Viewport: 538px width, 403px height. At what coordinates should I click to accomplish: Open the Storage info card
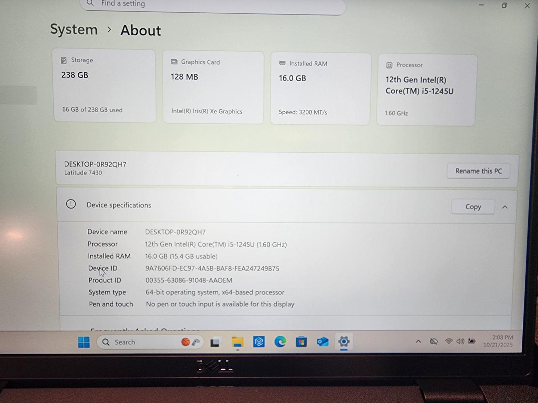pyautogui.click(x=104, y=85)
